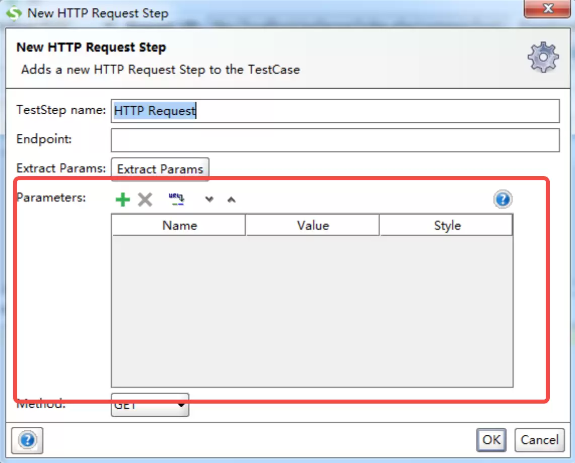Move selected parameter down

coord(209,199)
